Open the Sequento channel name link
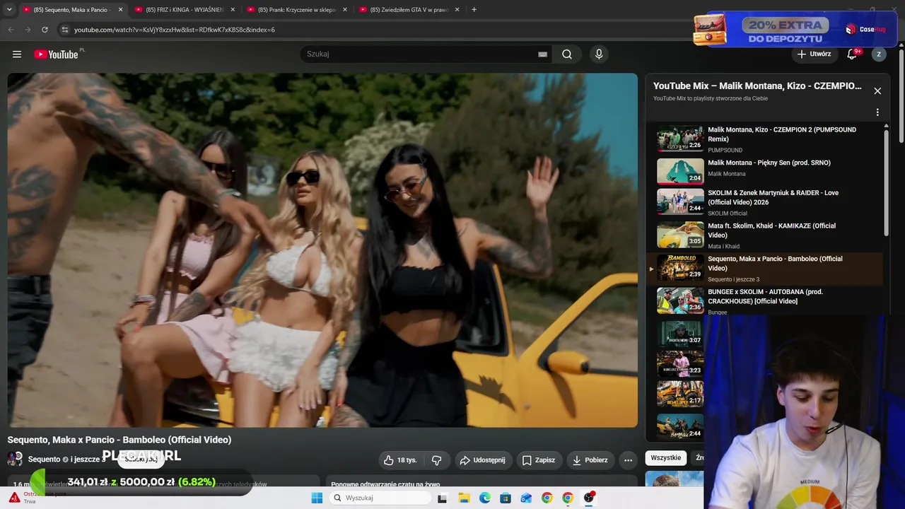 [44, 460]
